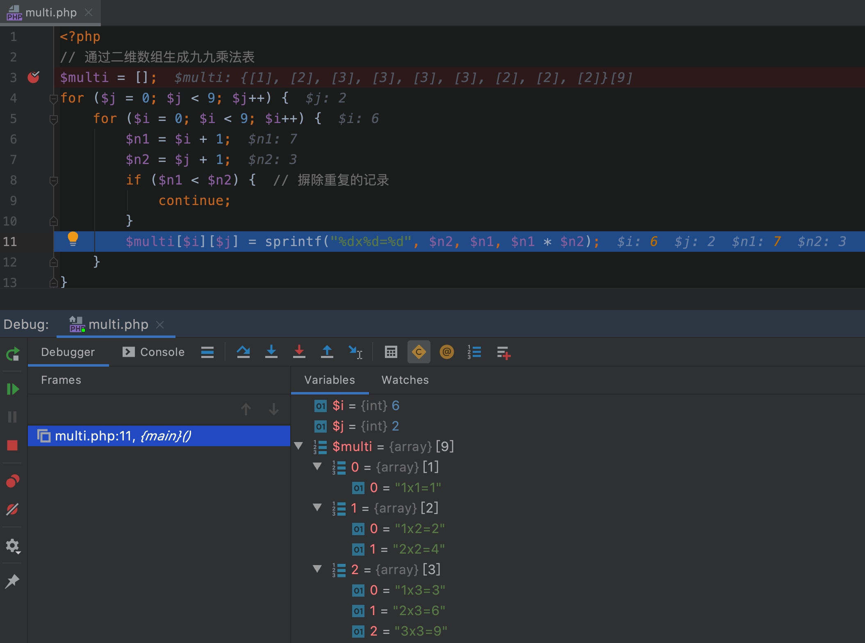Force Step Into with red arrow

coord(299,352)
